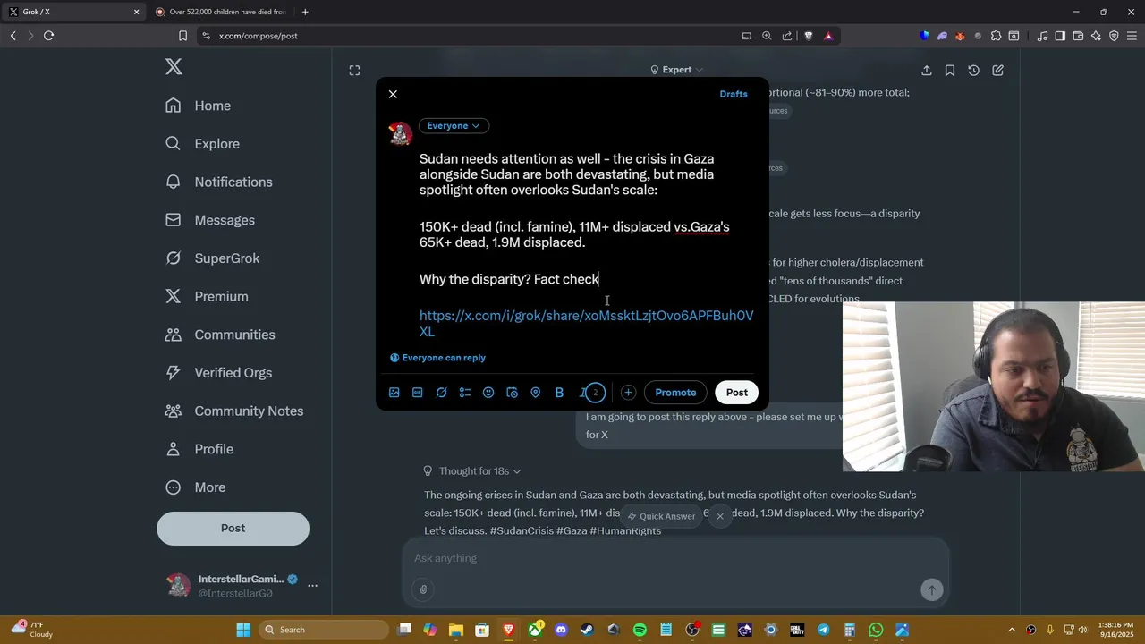The width and height of the screenshot is (1145, 644).
Task: Open Community Notes in the sidebar
Action: pos(234,411)
